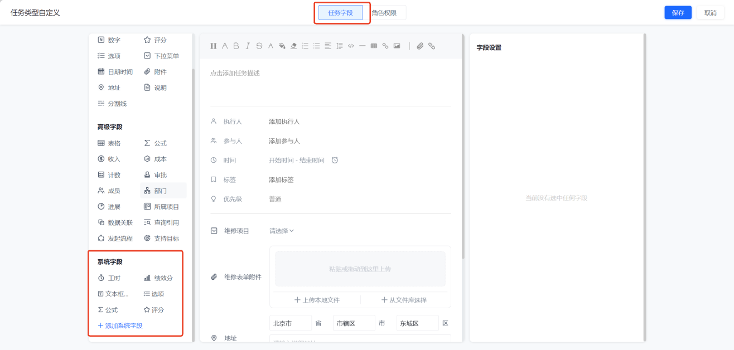Click the paperclip attachment icon in toolbar
This screenshot has width=734, height=350.
tap(420, 46)
